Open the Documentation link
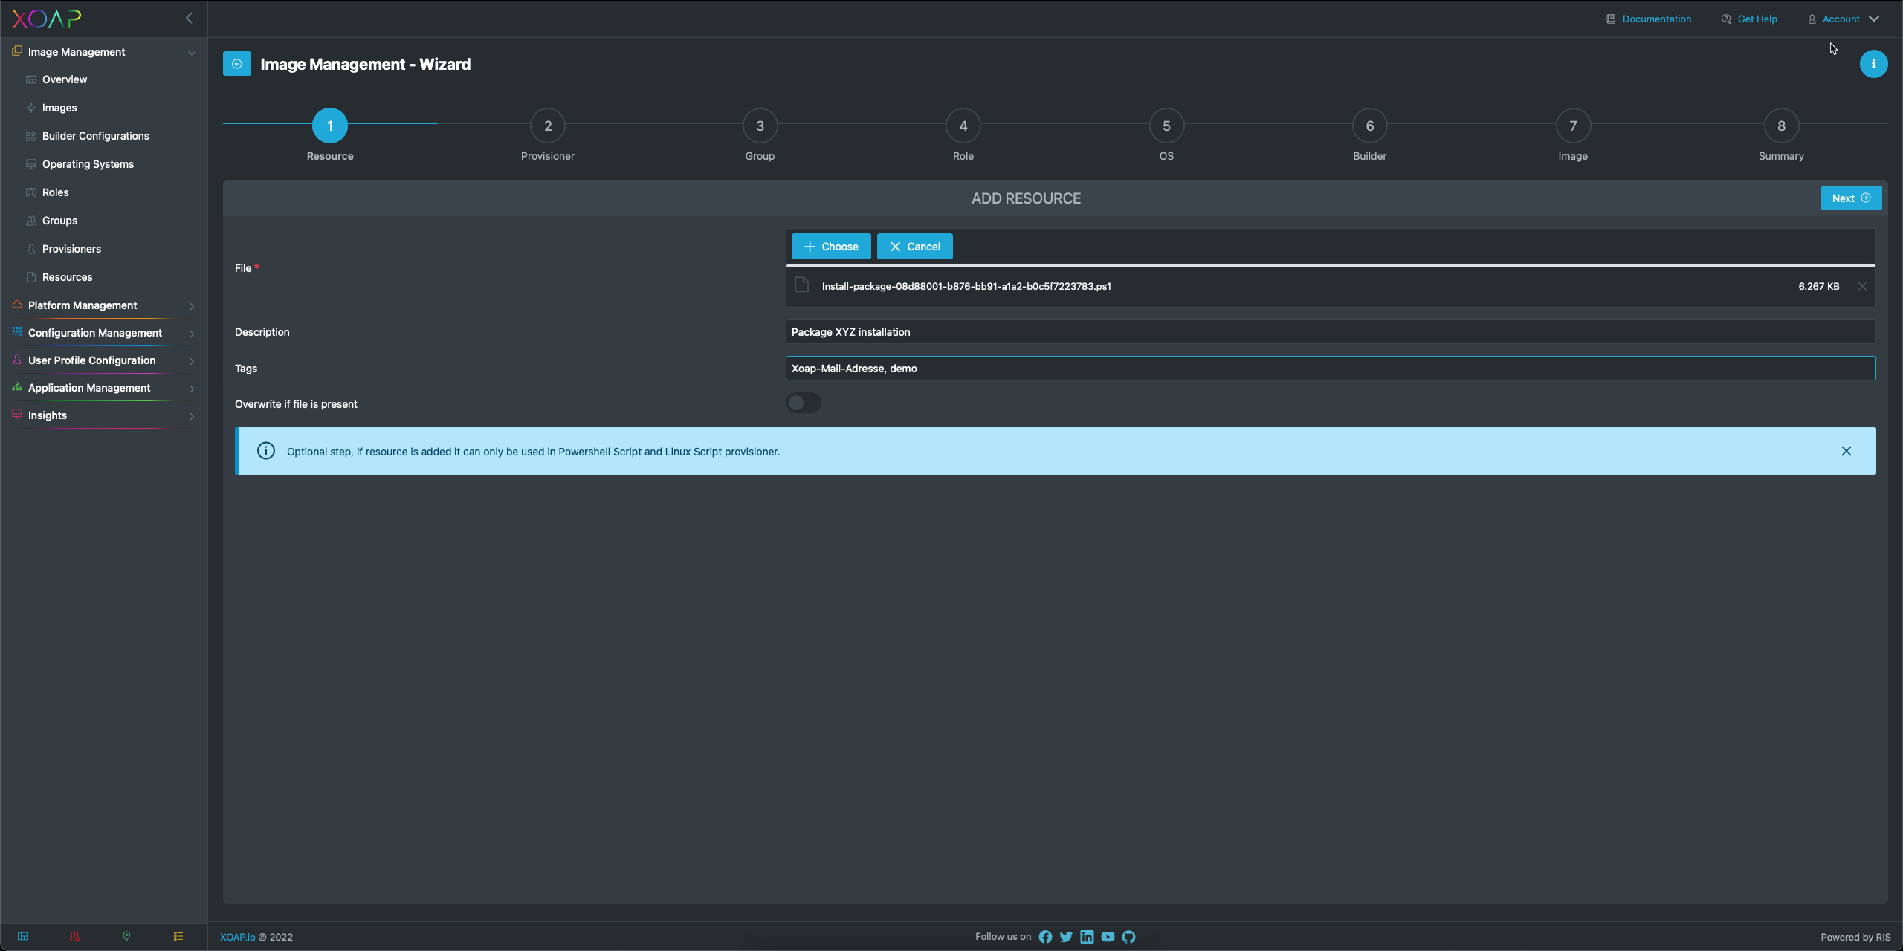This screenshot has width=1903, height=951. click(x=1649, y=19)
